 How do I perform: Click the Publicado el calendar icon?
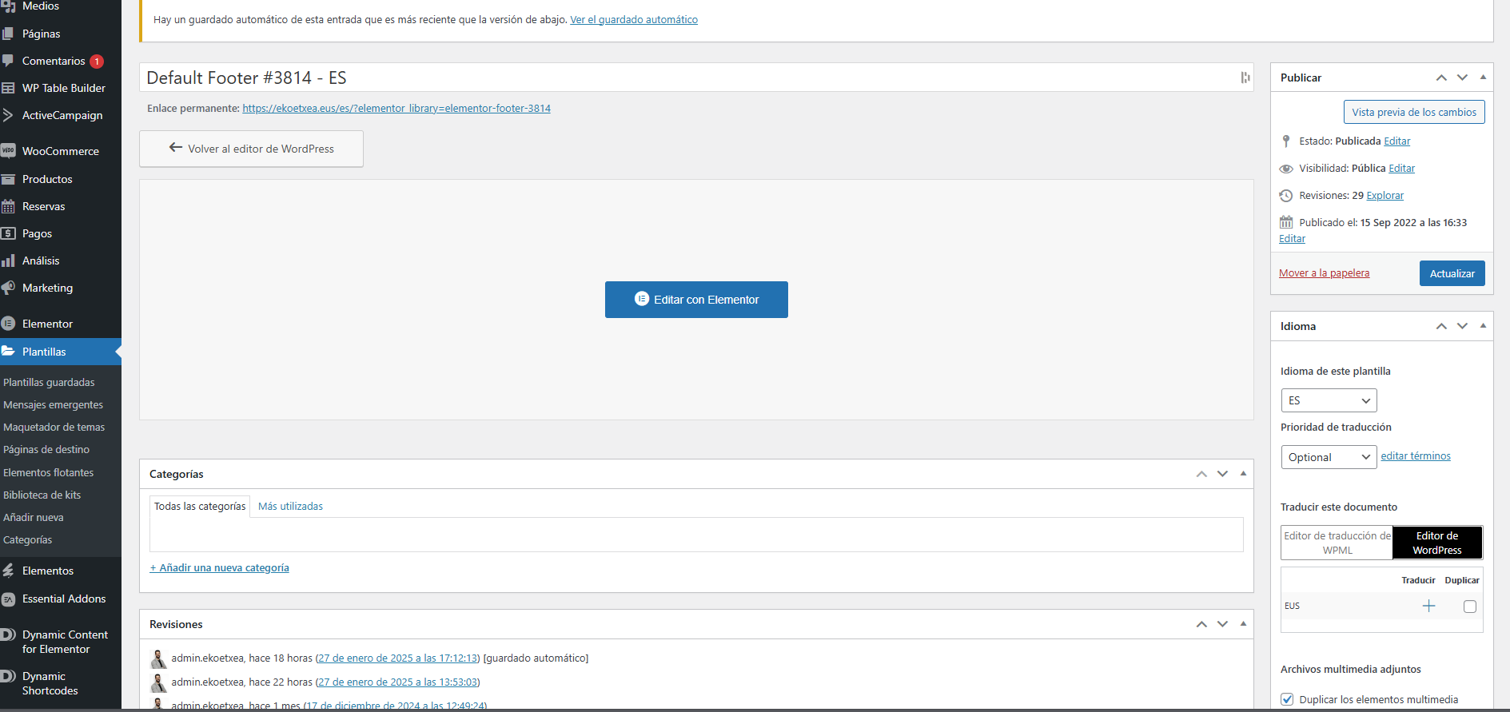[1285, 222]
